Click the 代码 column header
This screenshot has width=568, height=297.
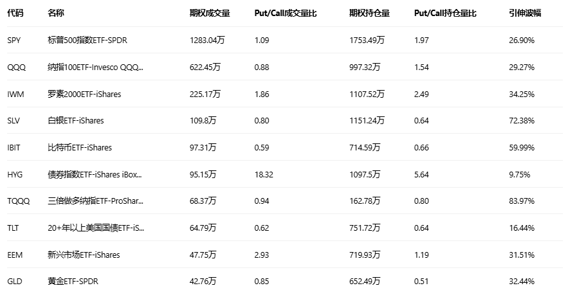[14, 13]
